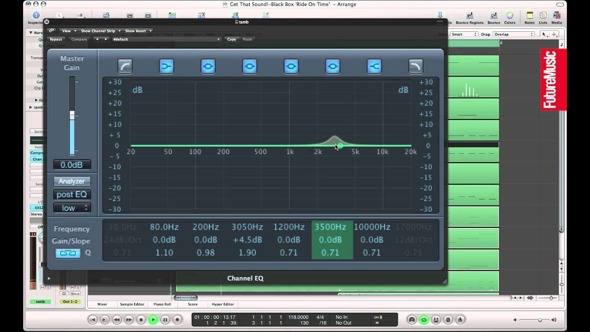Open the post EQ analyzer mode dropdown
Screen dimensions: 590x332
point(71,195)
